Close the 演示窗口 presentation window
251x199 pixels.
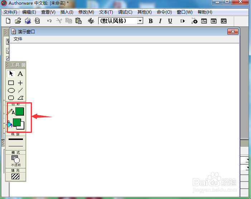(x=233, y=31)
